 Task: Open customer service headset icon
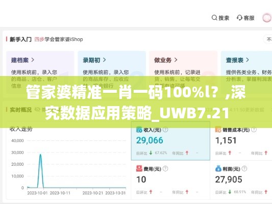[239, 18]
